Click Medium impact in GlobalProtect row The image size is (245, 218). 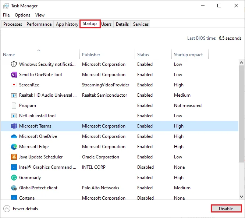coord(182,188)
